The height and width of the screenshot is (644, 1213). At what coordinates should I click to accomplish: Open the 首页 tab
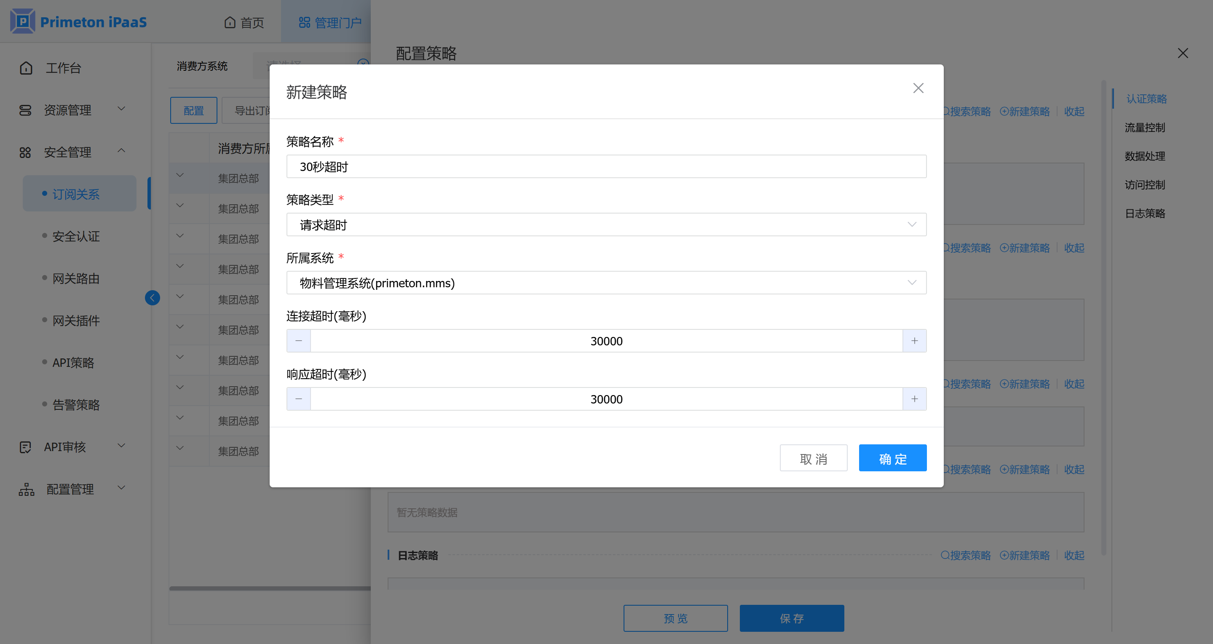coord(244,22)
